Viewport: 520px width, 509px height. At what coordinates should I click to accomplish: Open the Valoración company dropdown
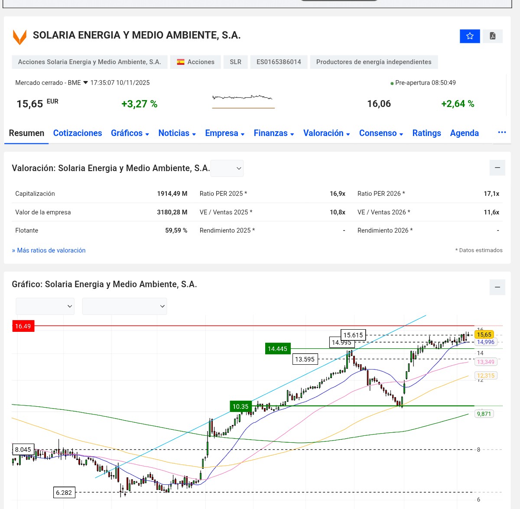click(227, 168)
